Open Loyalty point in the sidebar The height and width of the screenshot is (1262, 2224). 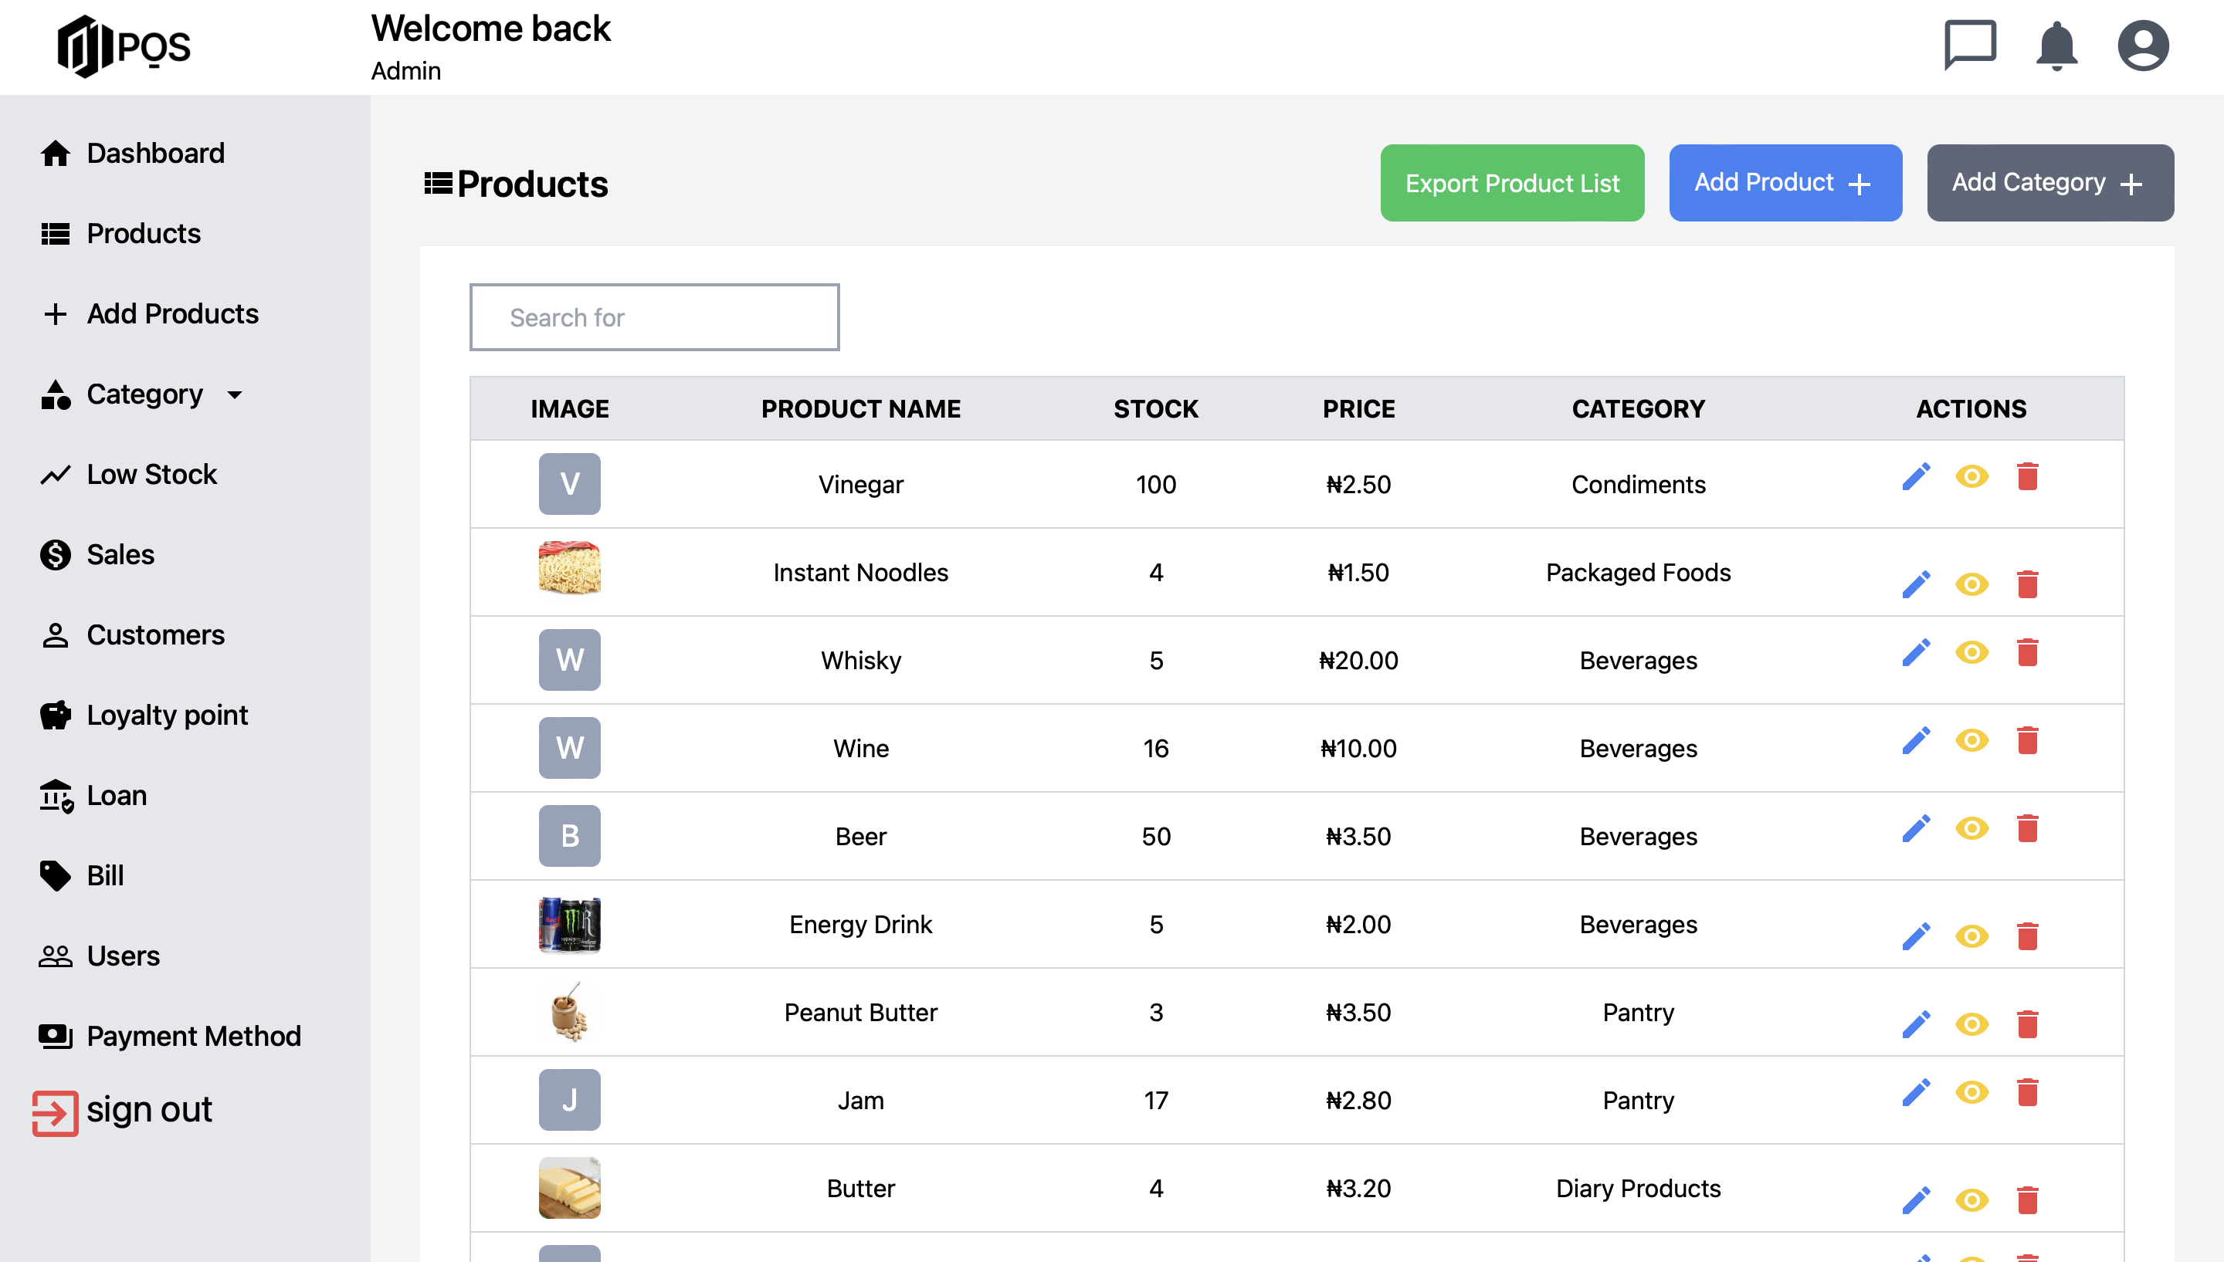pyautogui.click(x=144, y=716)
